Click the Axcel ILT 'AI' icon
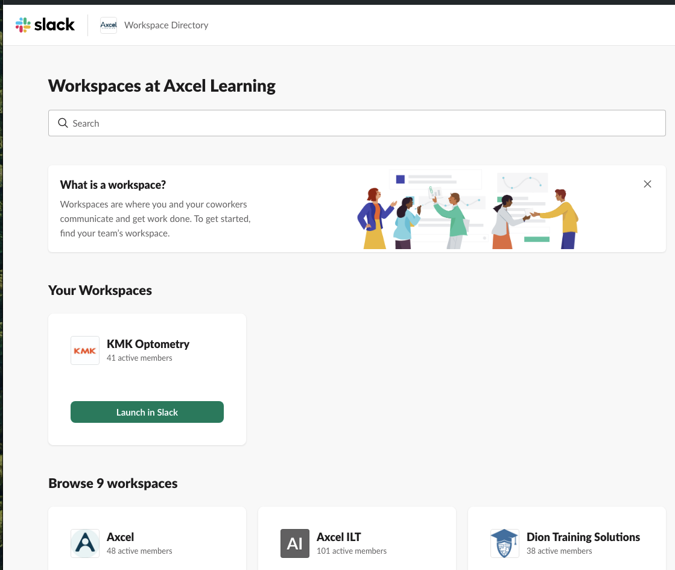675x570 pixels. 295,543
